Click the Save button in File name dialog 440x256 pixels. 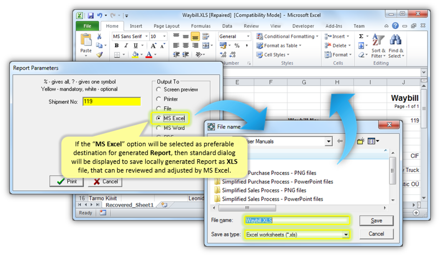(x=376, y=221)
